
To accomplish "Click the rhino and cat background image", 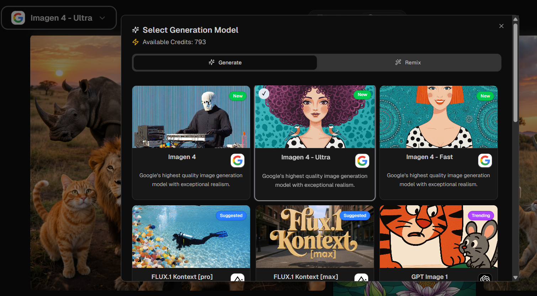I will [x=75, y=162].
